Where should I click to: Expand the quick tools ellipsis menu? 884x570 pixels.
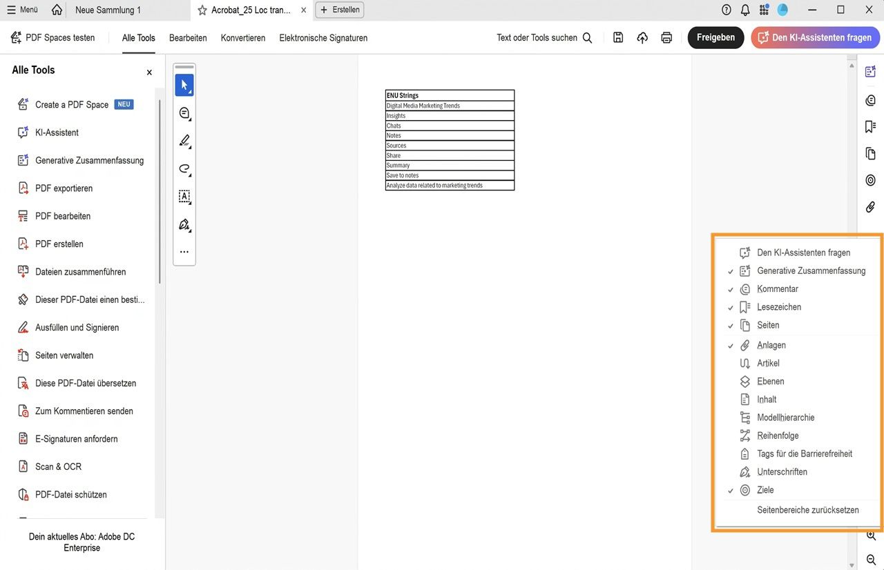coord(184,251)
